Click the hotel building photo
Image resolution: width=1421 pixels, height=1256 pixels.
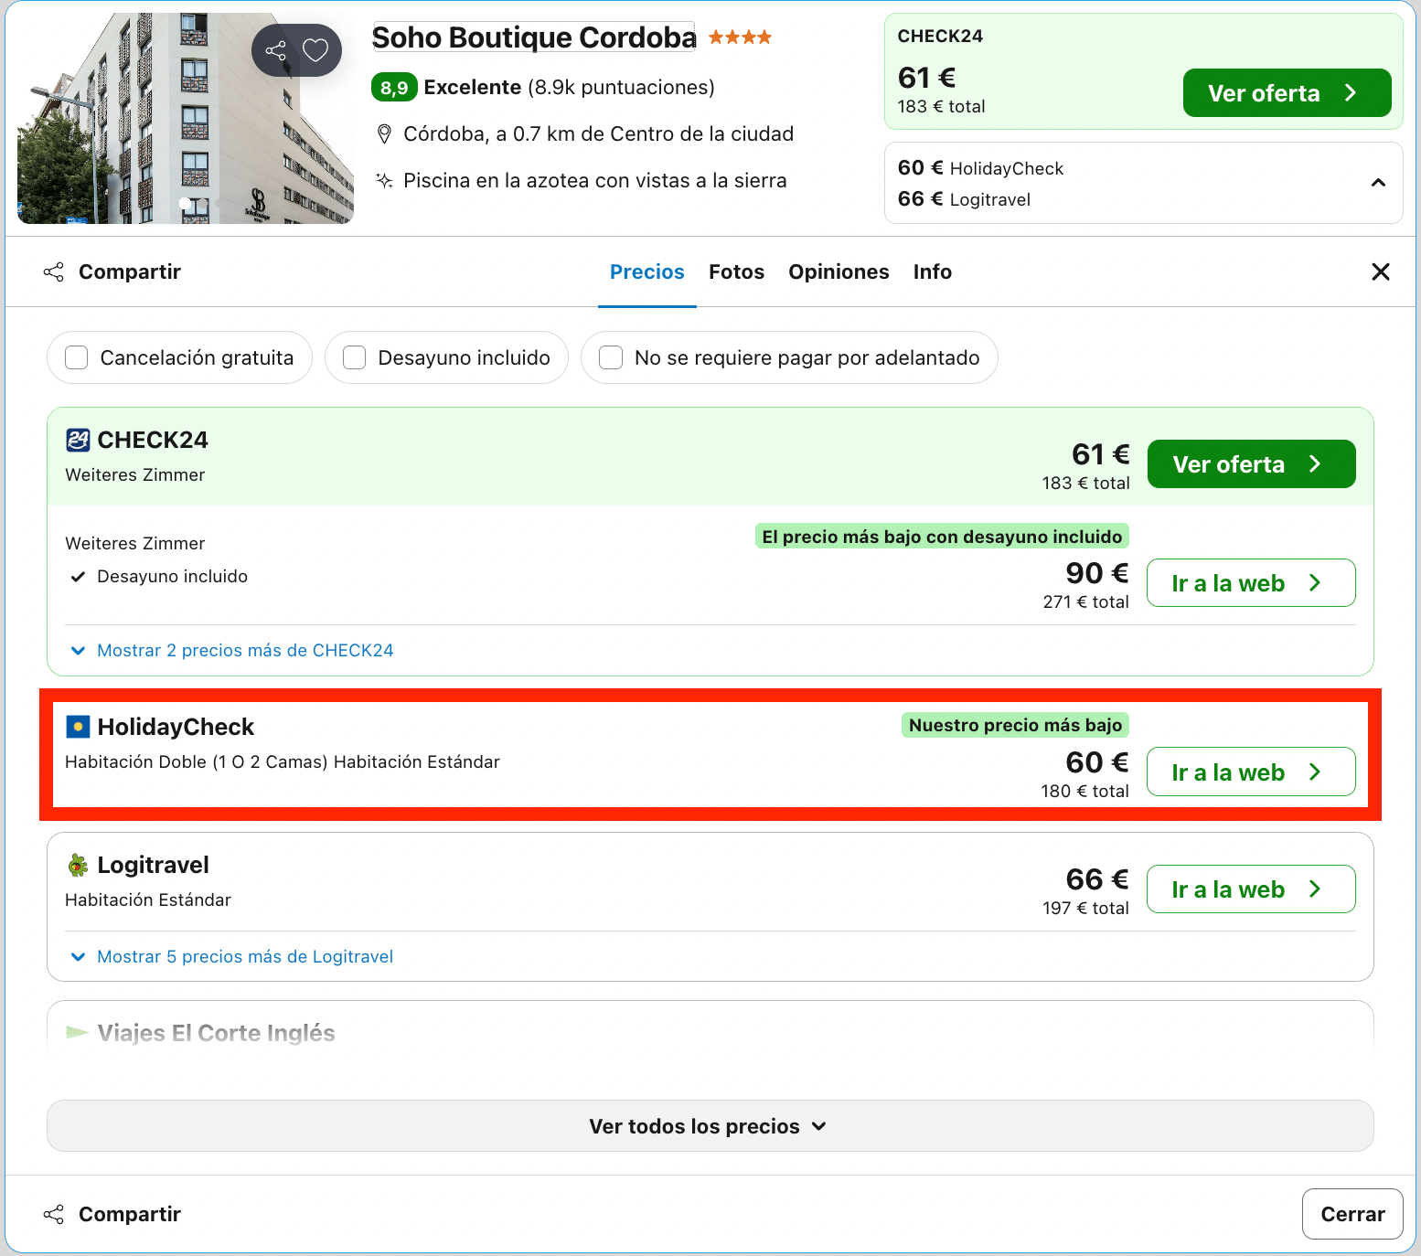tap(186, 119)
